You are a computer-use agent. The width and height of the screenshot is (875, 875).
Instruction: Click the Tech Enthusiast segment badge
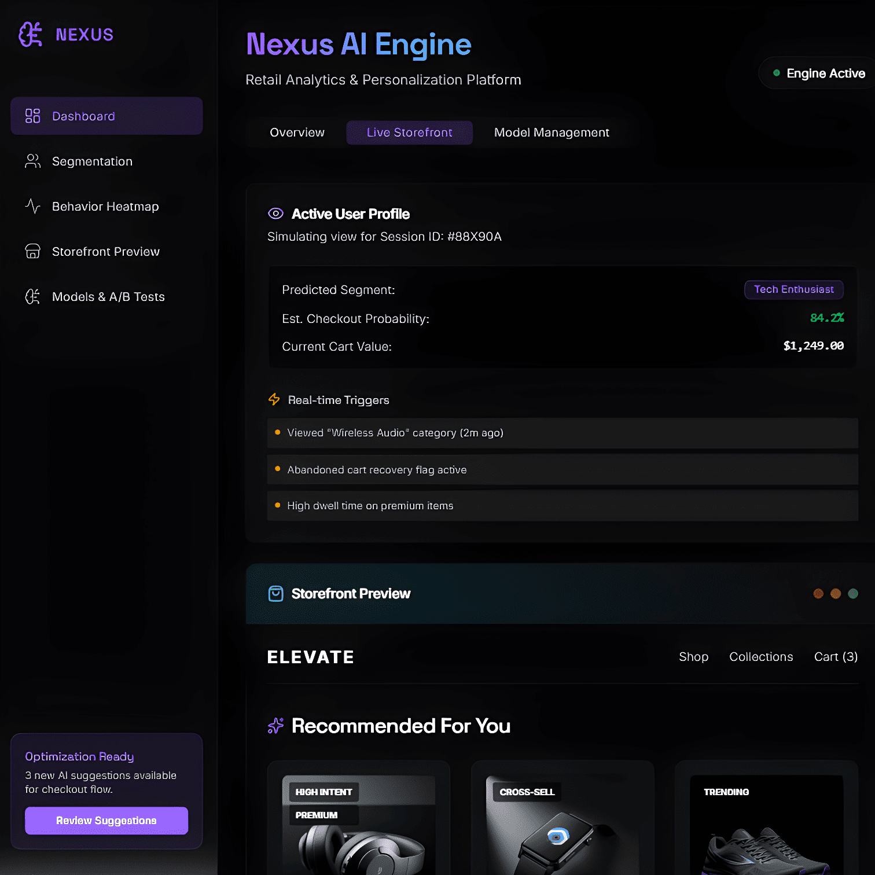tap(793, 289)
